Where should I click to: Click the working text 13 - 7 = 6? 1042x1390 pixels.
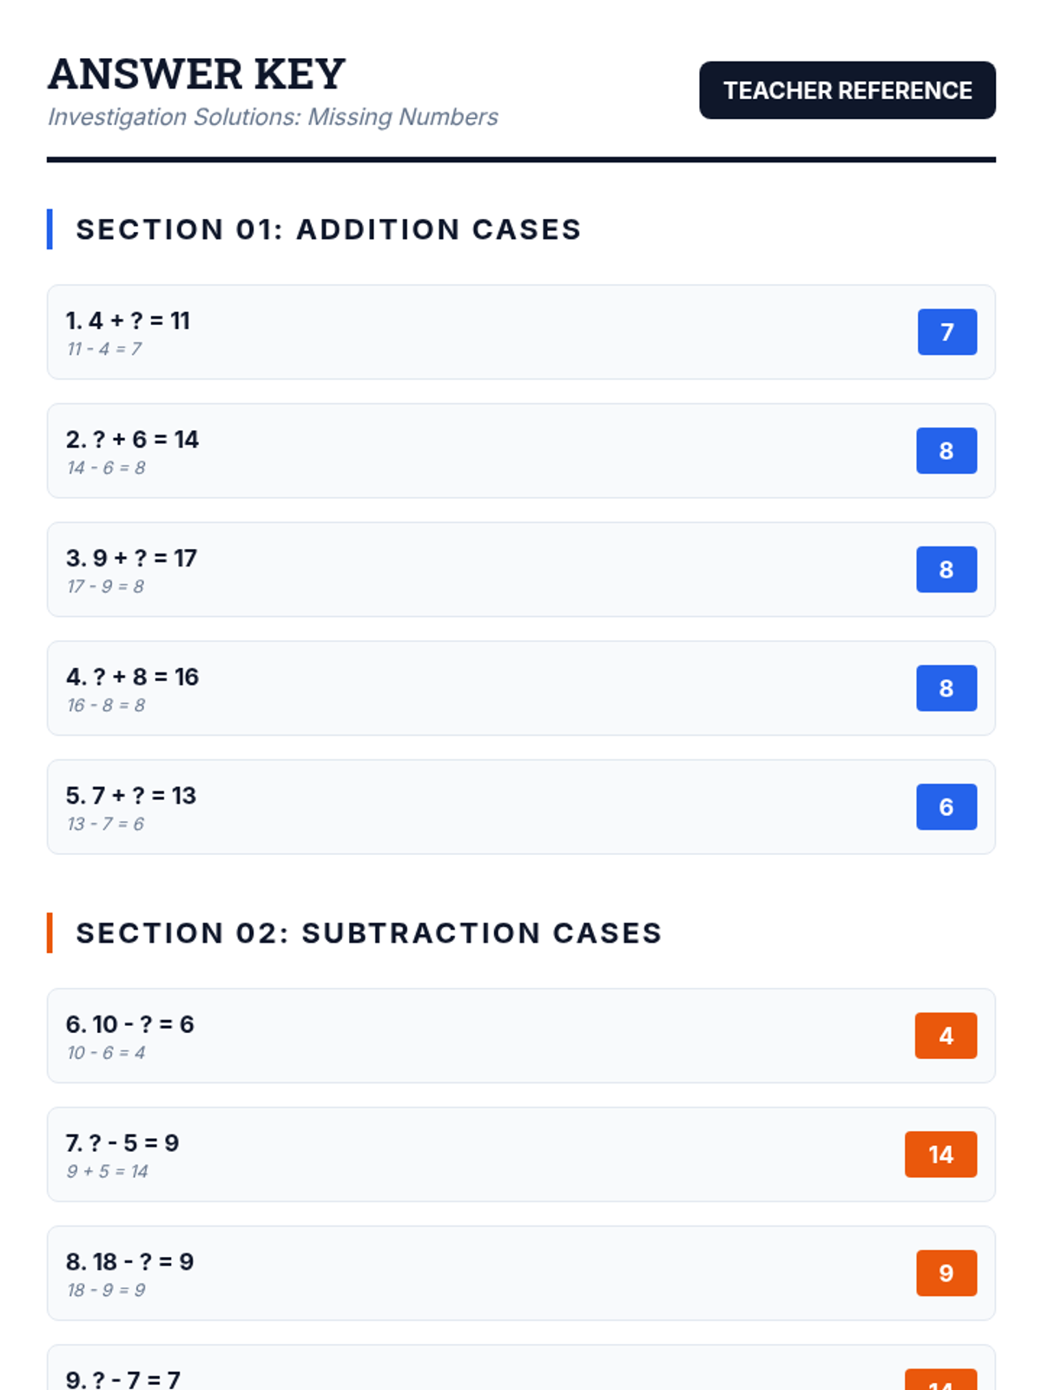coord(106,824)
